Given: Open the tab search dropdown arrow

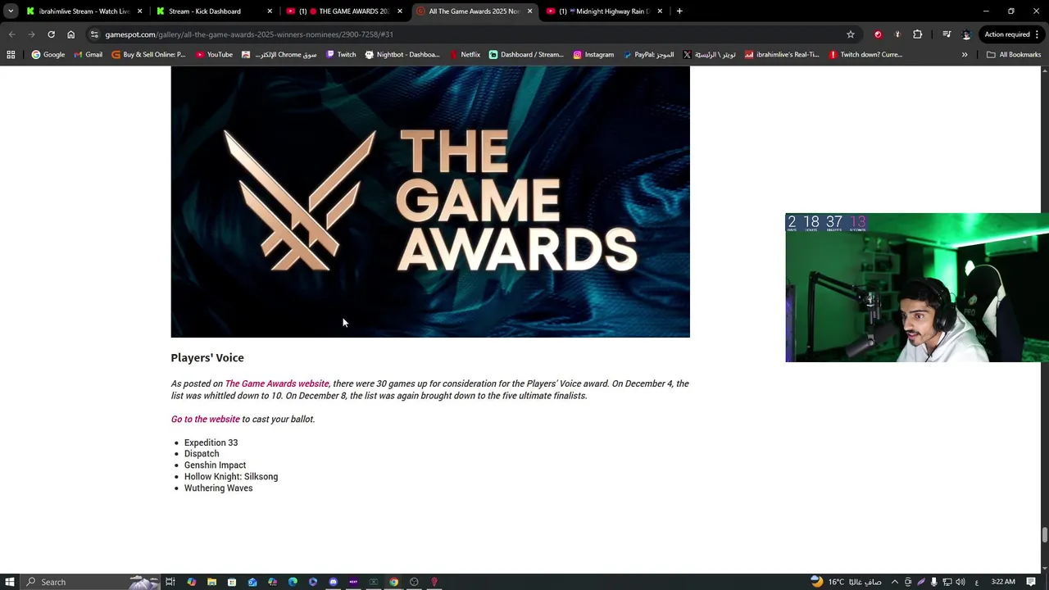Looking at the screenshot, I should coord(11,11).
